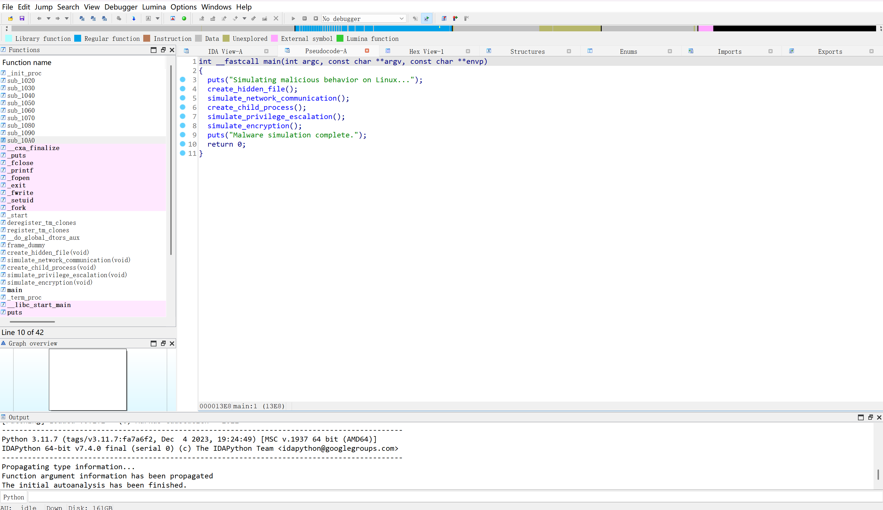Image resolution: width=883 pixels, height=510 pixels.
Task: Click the blue down arrow icon
Action: [x=133, y=19]
